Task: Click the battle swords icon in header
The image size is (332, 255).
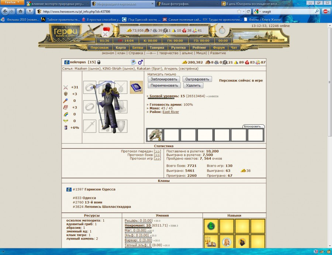Action: (105, 34)
